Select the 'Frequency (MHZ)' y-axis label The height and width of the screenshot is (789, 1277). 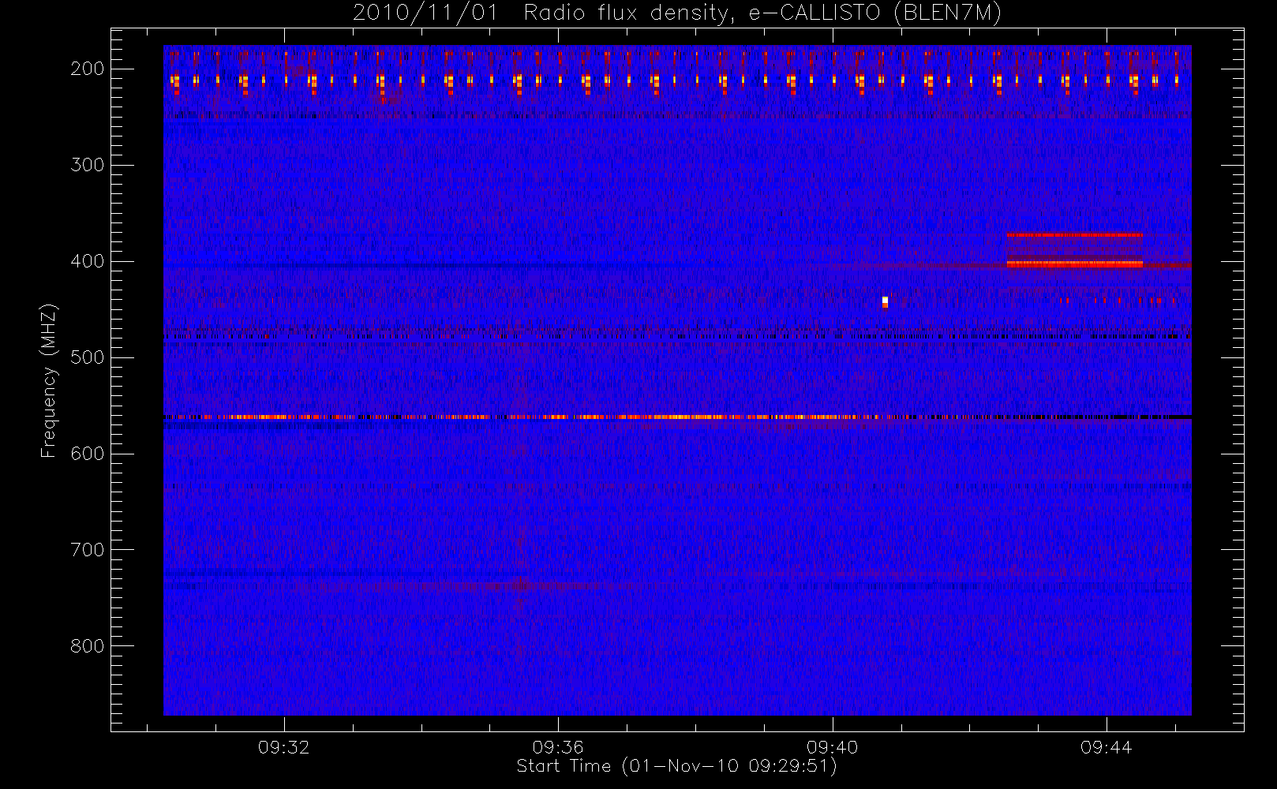[49, 380]
